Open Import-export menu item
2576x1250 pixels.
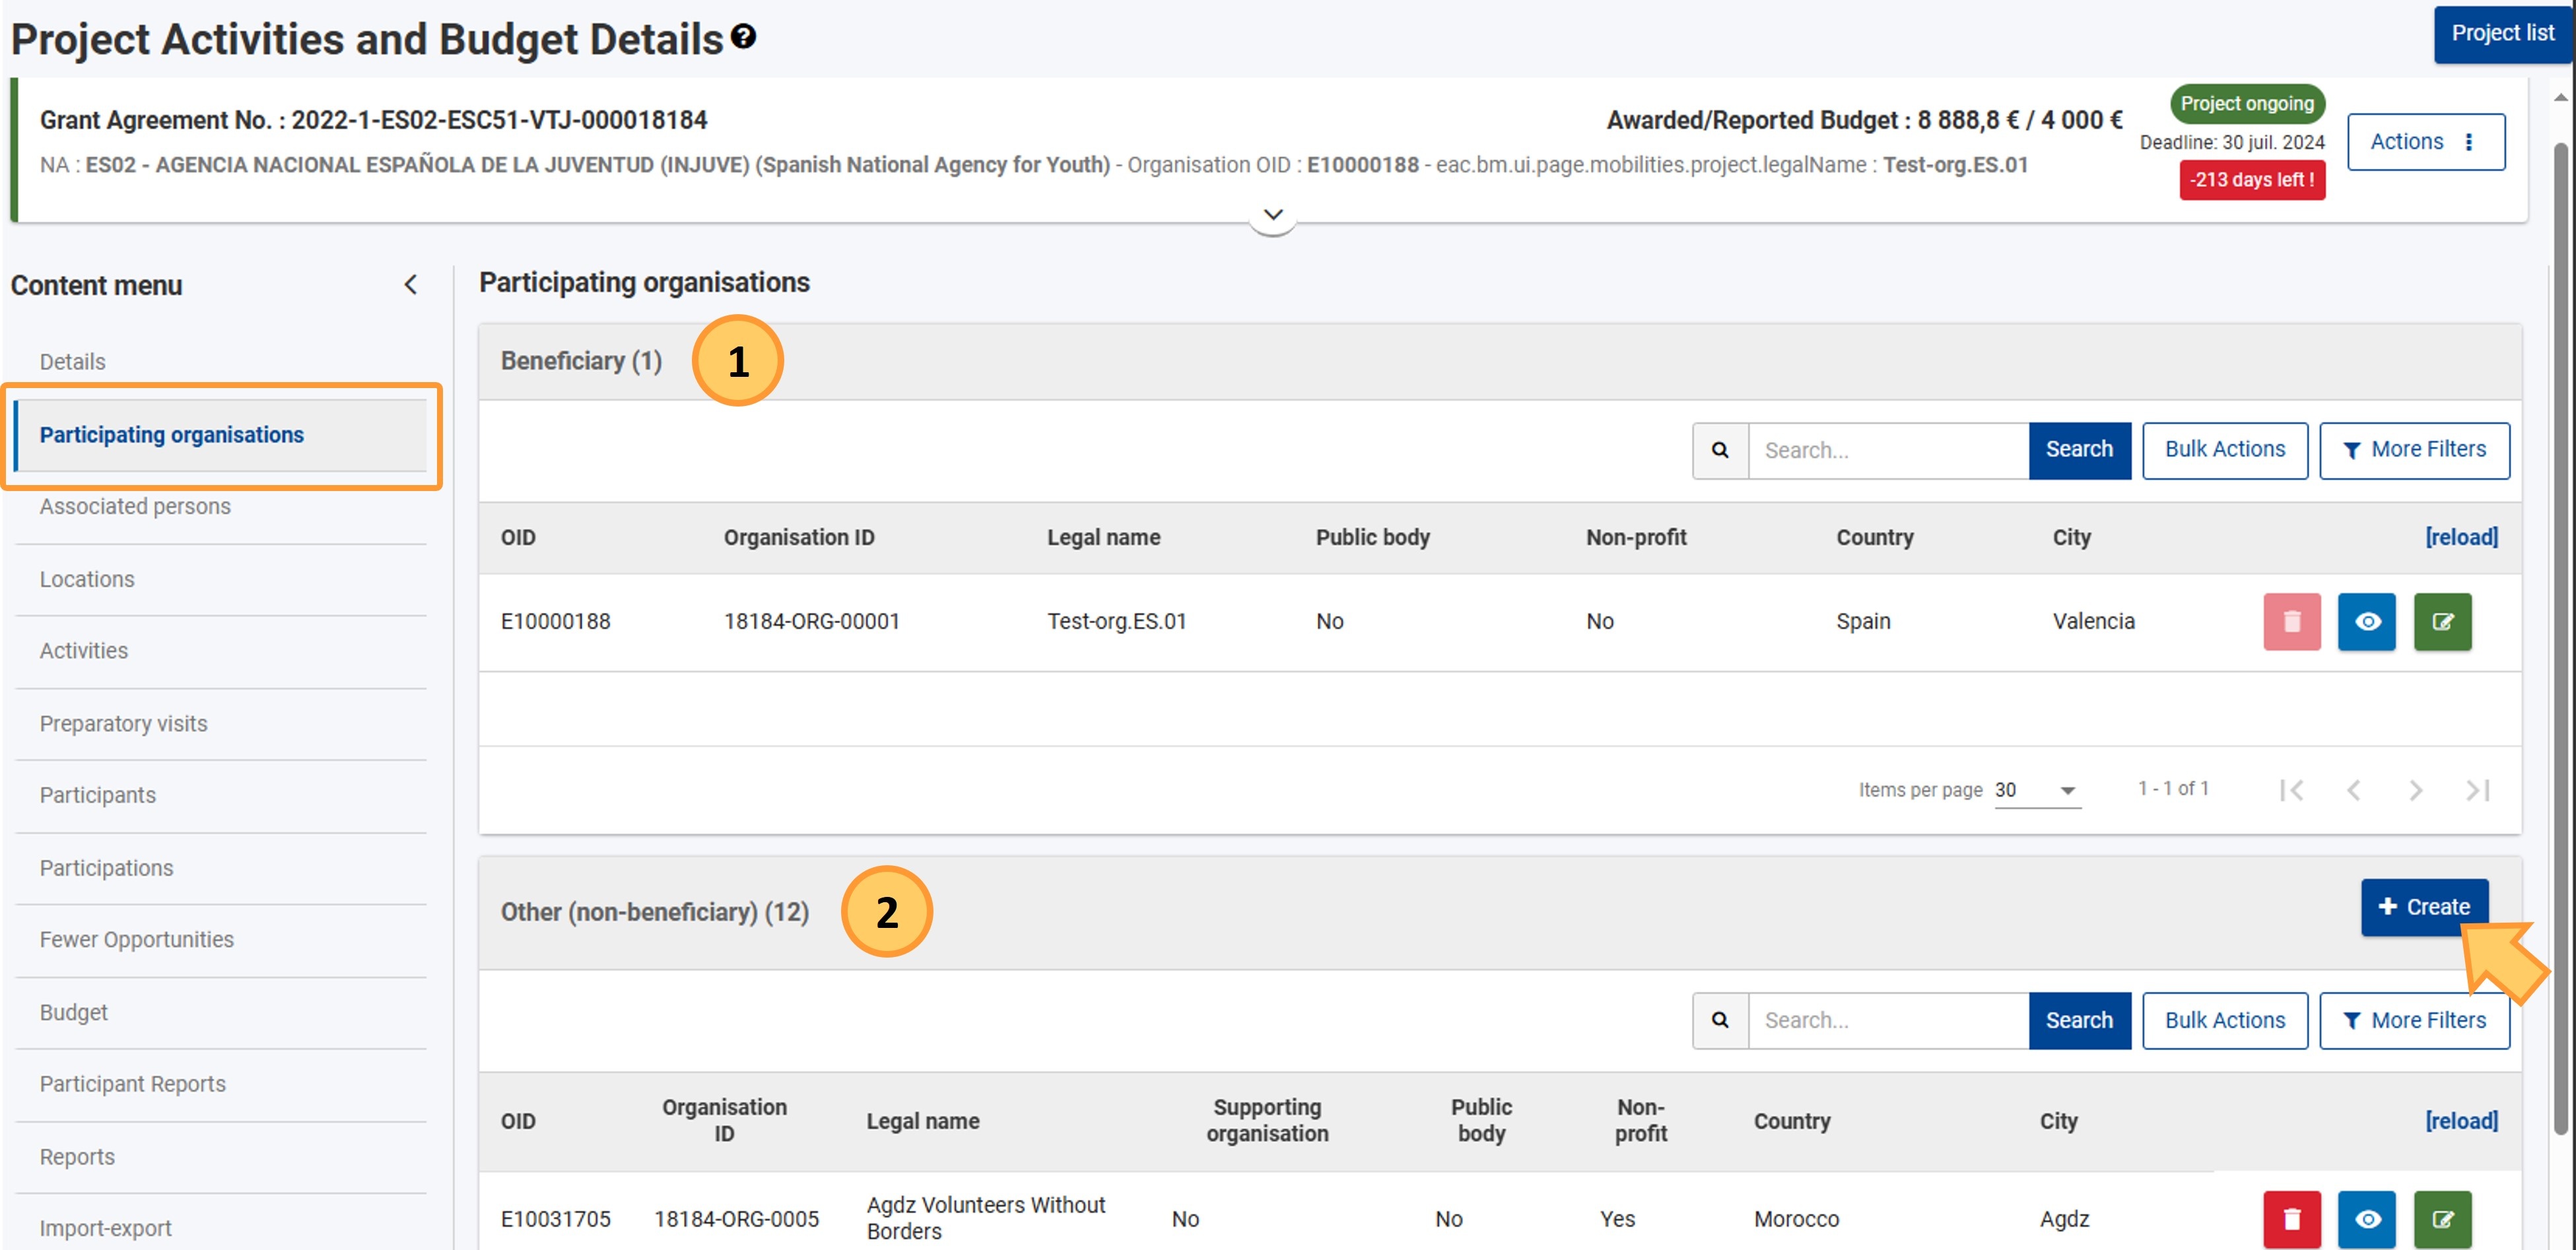(x=106, y=1228)
